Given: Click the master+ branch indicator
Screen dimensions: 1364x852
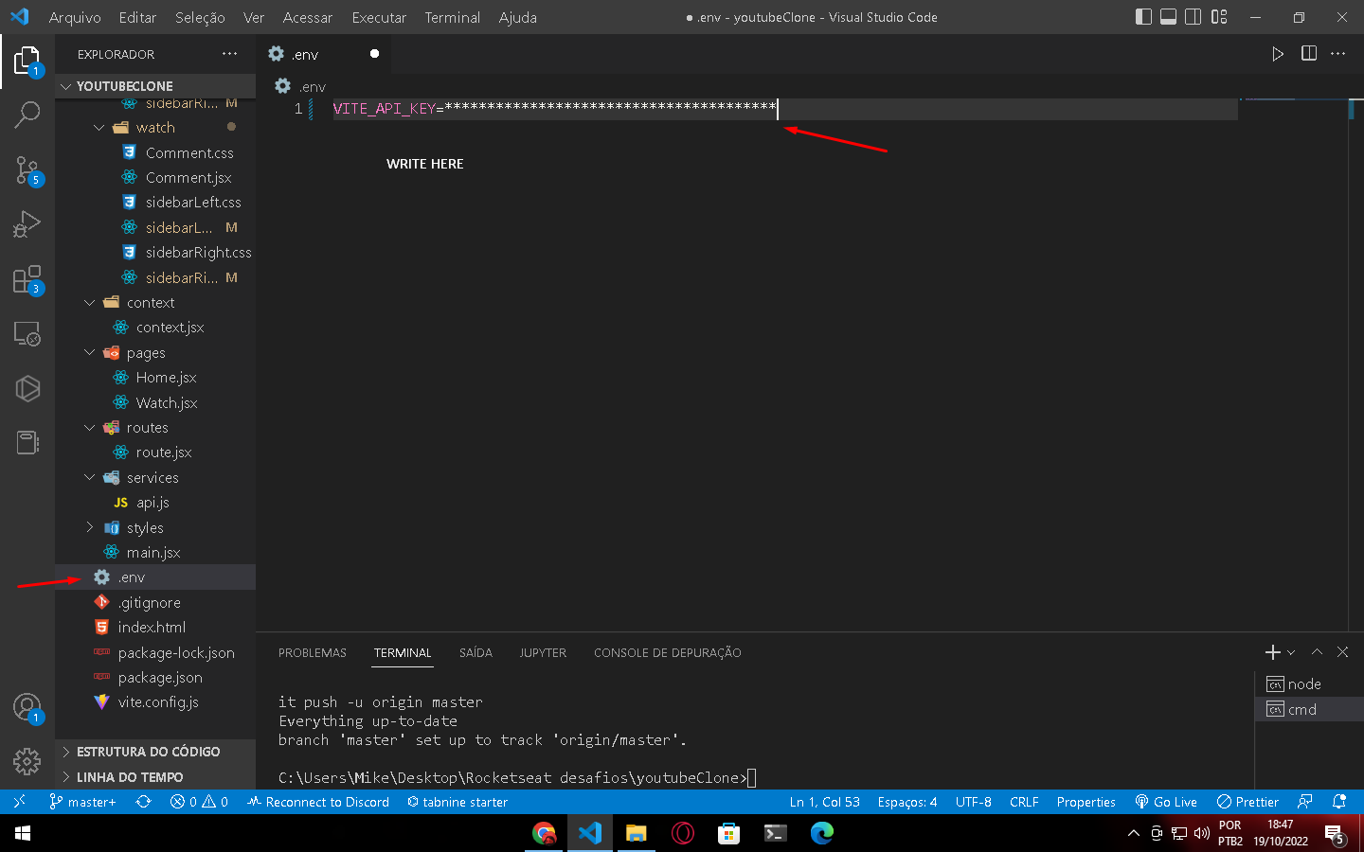Looking at the screenshot, I should pos(83,802).
